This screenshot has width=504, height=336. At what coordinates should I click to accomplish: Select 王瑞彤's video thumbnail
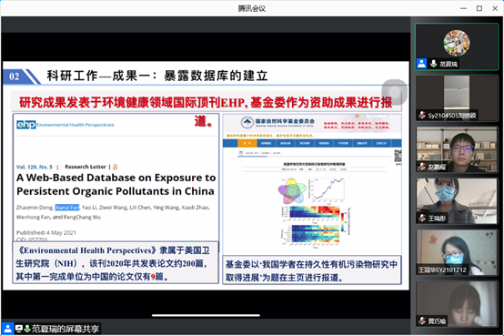tap(457, 201)
